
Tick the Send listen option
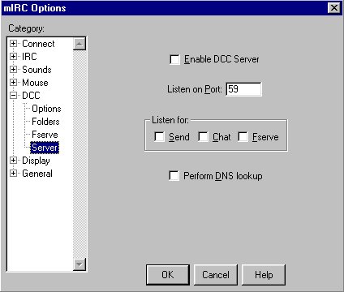tap(159, 137)
